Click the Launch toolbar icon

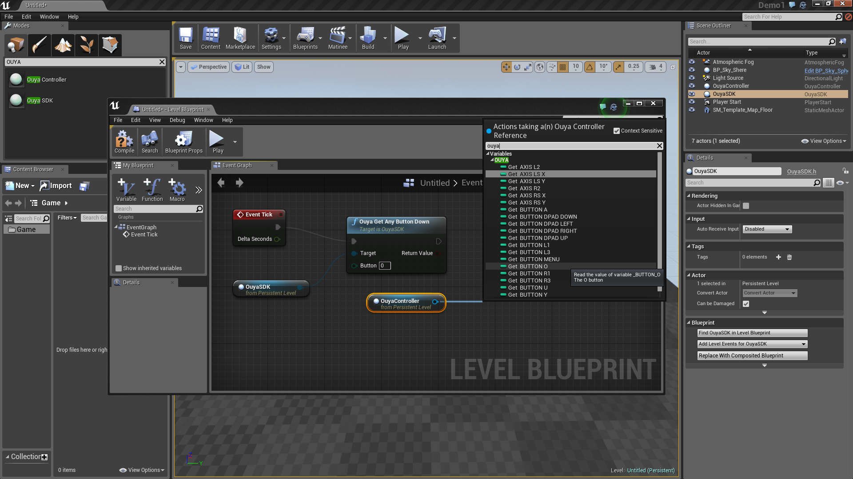point(437,37)
